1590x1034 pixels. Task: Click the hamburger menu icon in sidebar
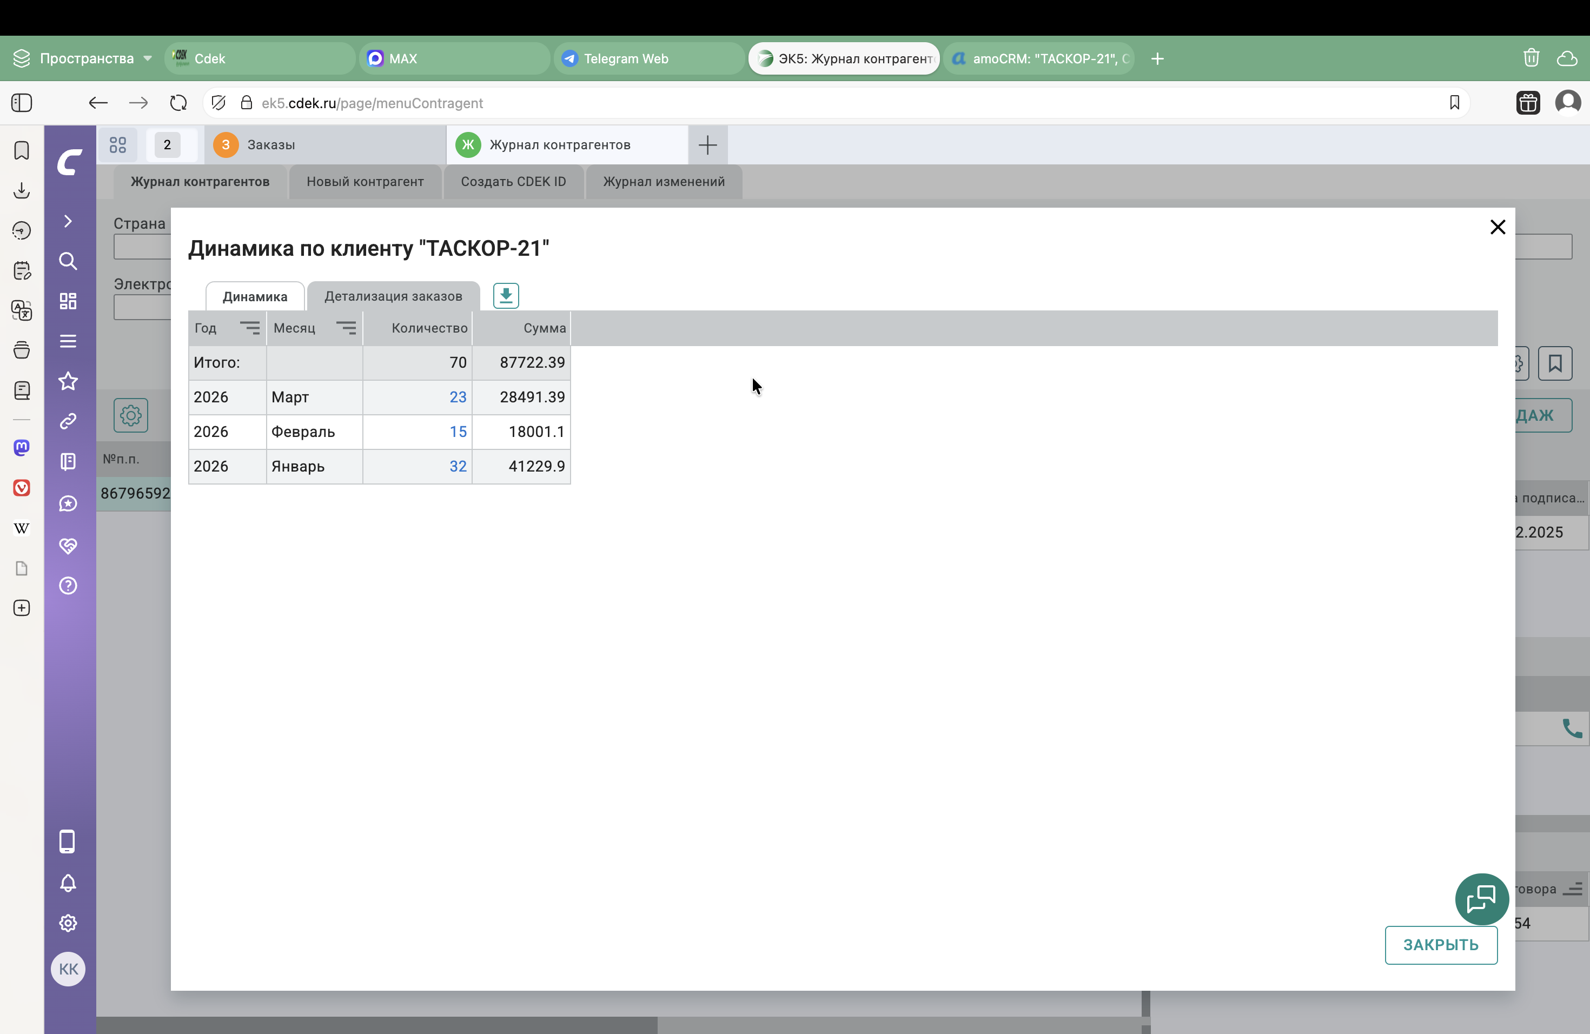68,341
